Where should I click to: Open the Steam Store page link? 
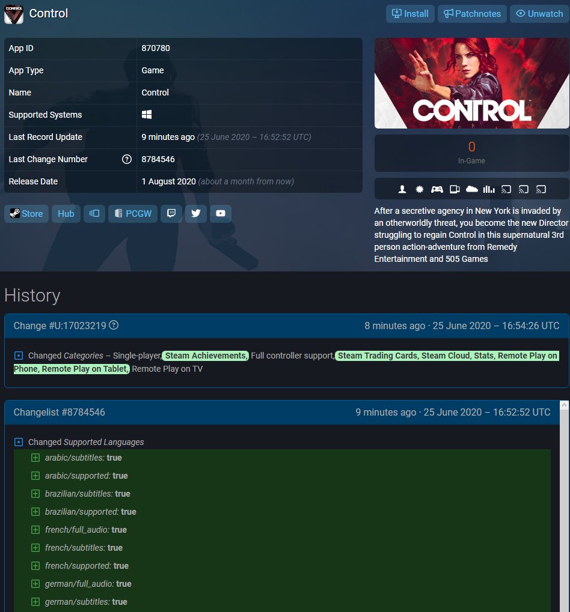click(x=26, y=213)
